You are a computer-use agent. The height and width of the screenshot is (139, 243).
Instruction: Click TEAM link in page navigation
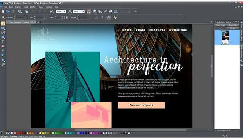(x=140, y=30)
